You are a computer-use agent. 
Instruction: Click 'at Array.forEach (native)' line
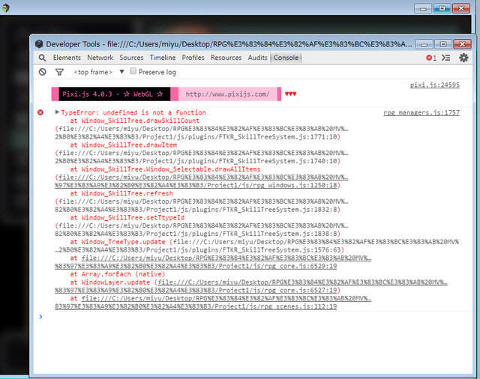118,274
